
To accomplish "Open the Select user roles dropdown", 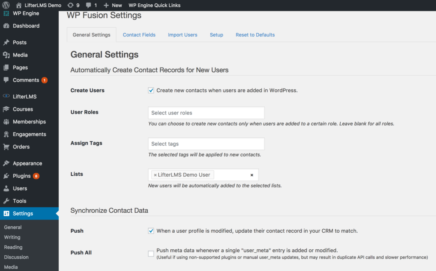I will [x=207, y=113].
